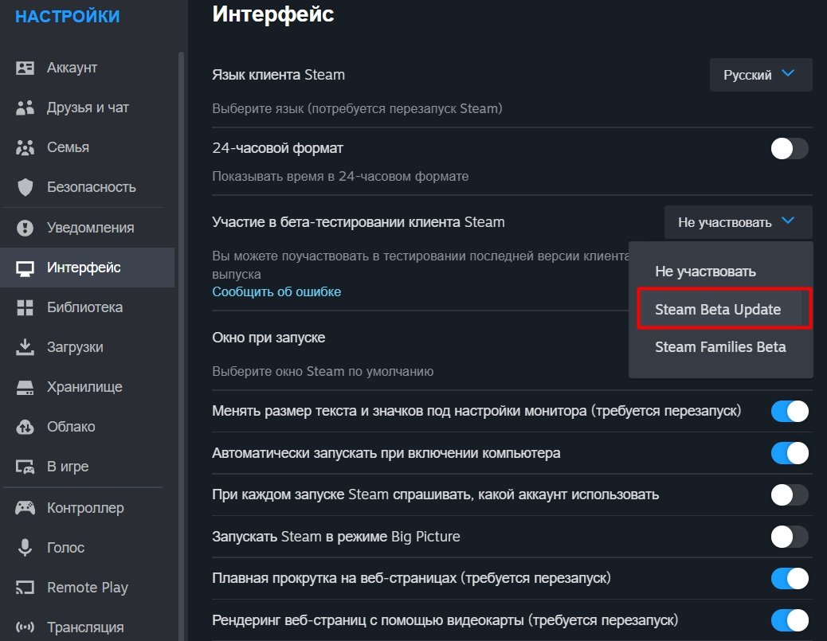Click the Security shield icon

[x=25, y=187]
